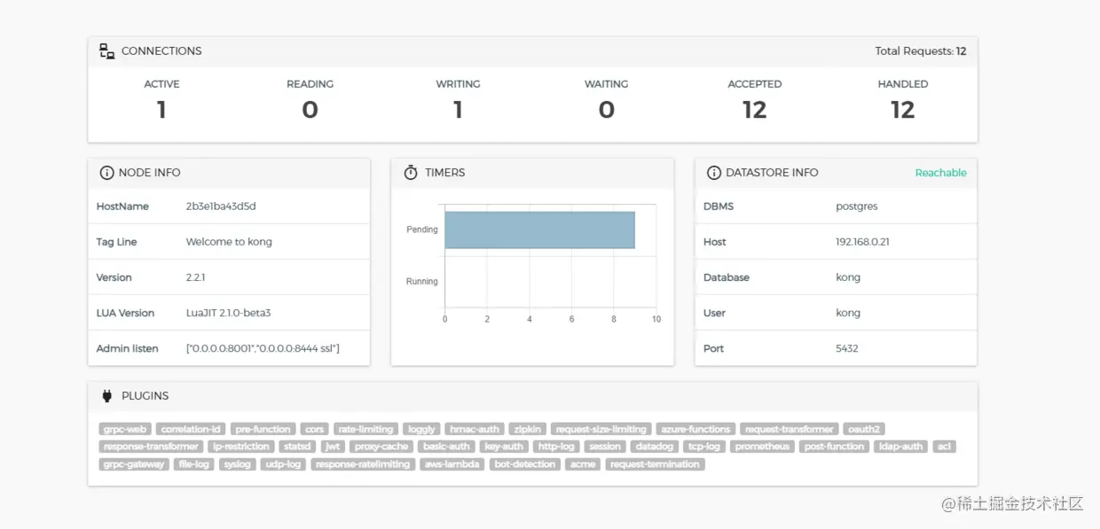1100x529 pixels.
Task: Click the file-log plugin tag
Action: [x=193, y=464]
